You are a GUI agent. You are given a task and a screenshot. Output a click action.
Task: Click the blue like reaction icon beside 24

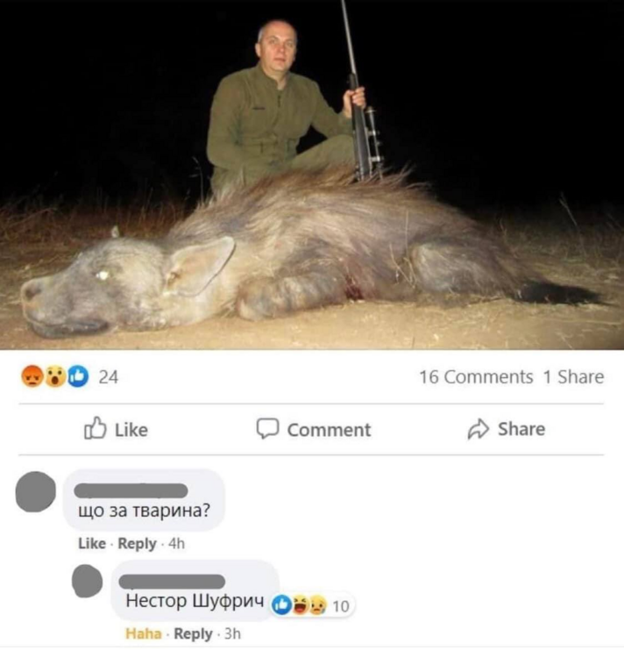(x=78, y=376)
